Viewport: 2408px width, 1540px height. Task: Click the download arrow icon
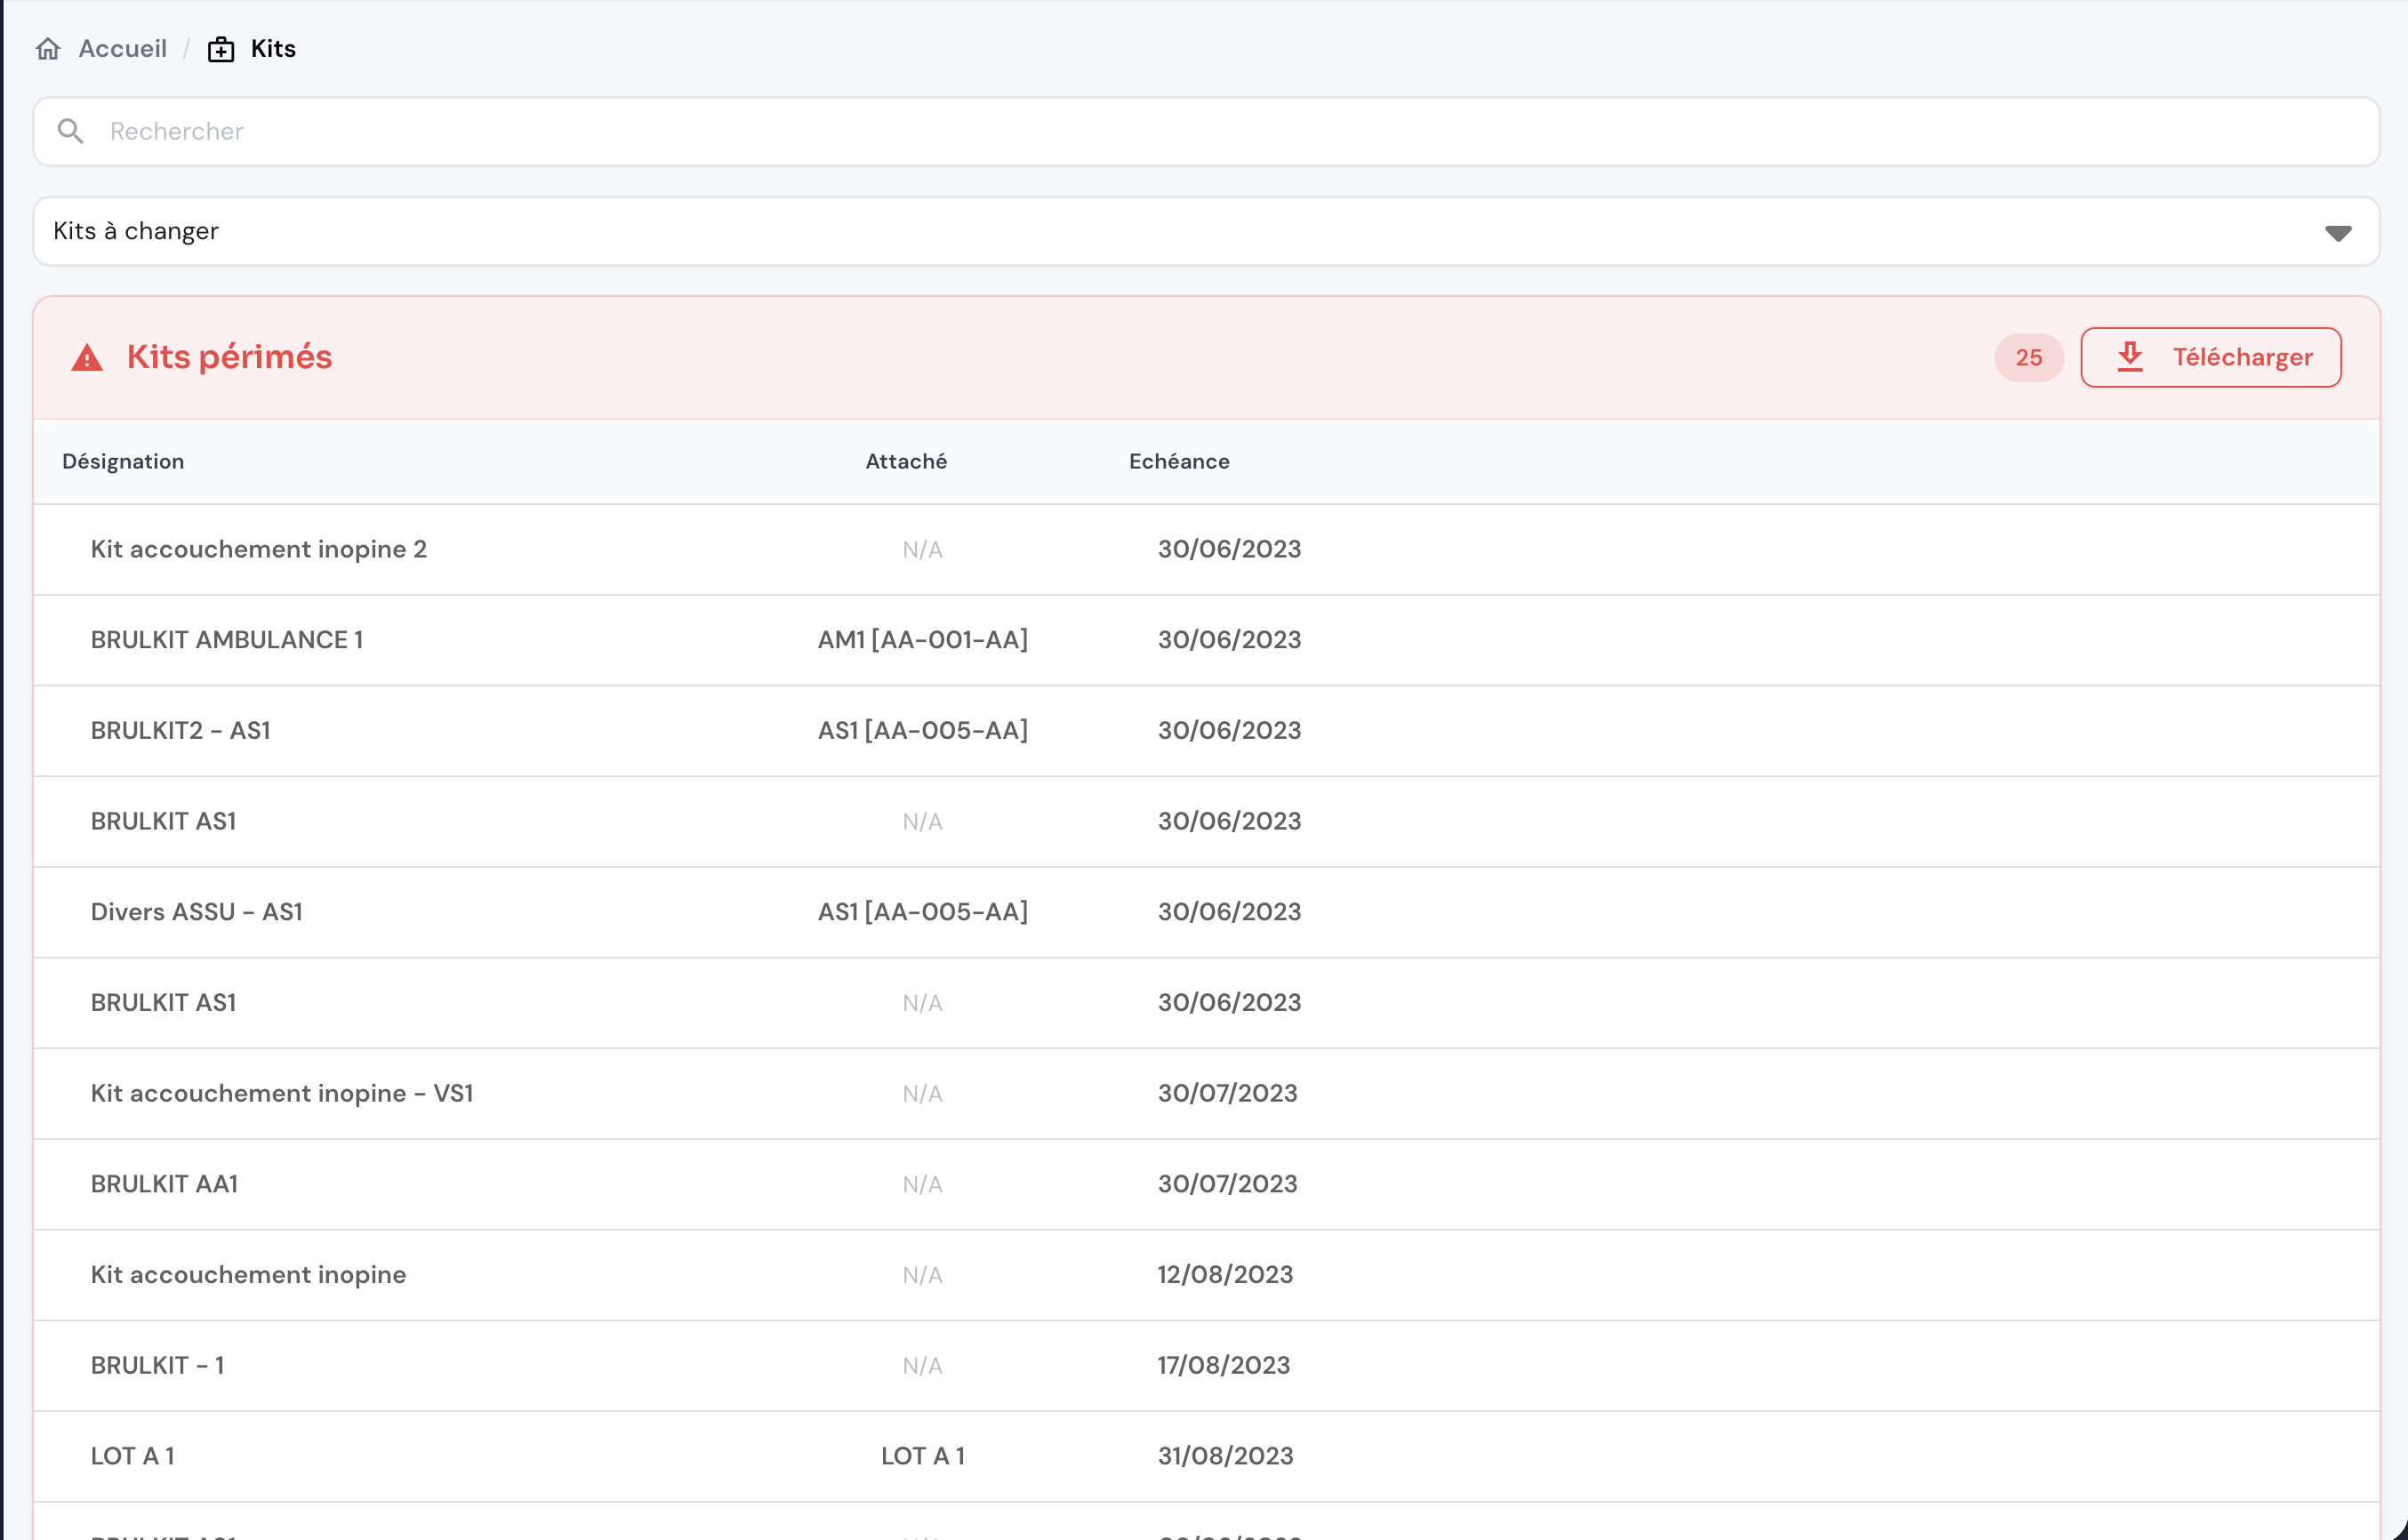2130,356
